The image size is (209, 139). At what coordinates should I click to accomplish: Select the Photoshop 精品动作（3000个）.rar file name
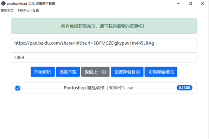coord(99,88)
